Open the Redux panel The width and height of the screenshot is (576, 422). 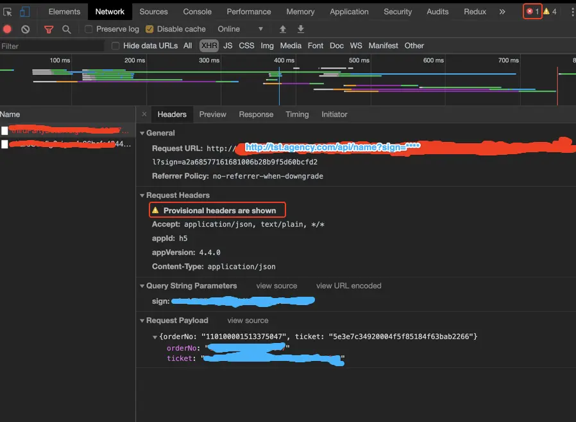coord(475,12)
